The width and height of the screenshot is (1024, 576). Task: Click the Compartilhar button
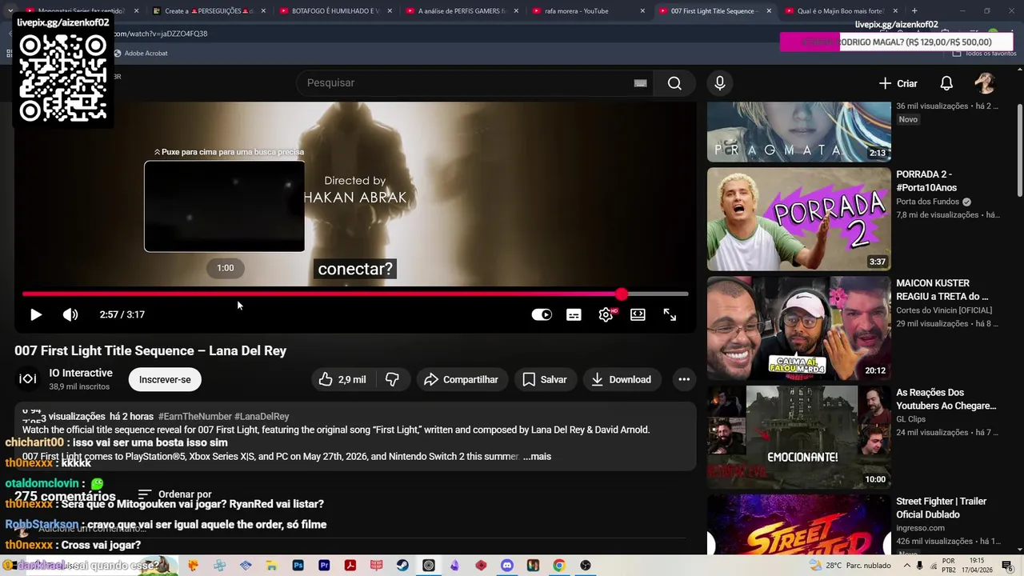[461, 379]
